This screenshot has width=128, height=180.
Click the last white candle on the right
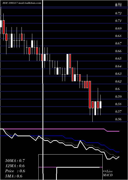coord(100,105)
